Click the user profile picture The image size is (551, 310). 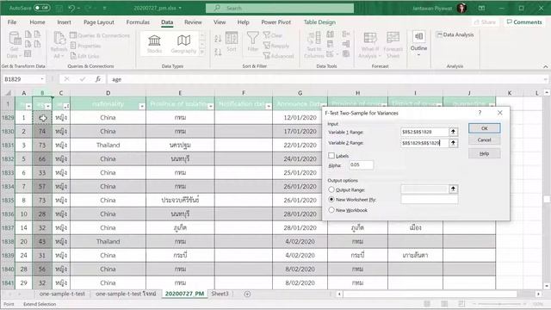point(461,8)
